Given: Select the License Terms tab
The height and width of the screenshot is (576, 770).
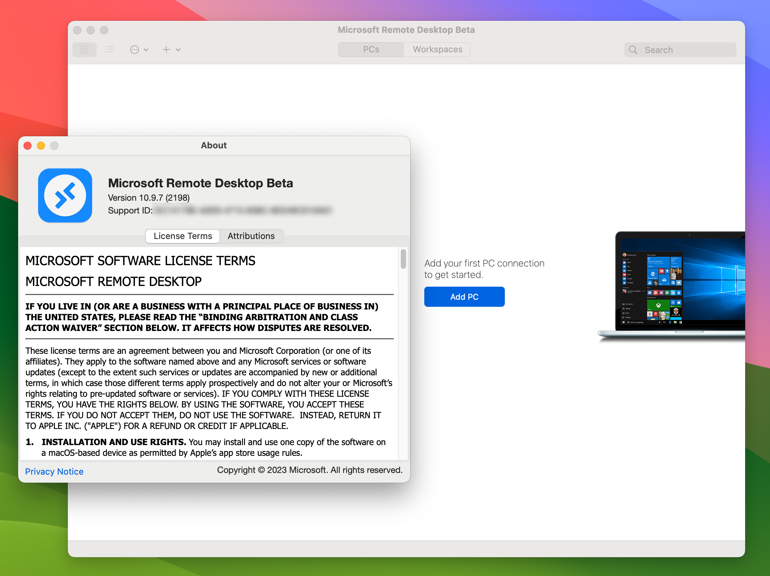Looking at the screenshot, I should coord(183,236).
